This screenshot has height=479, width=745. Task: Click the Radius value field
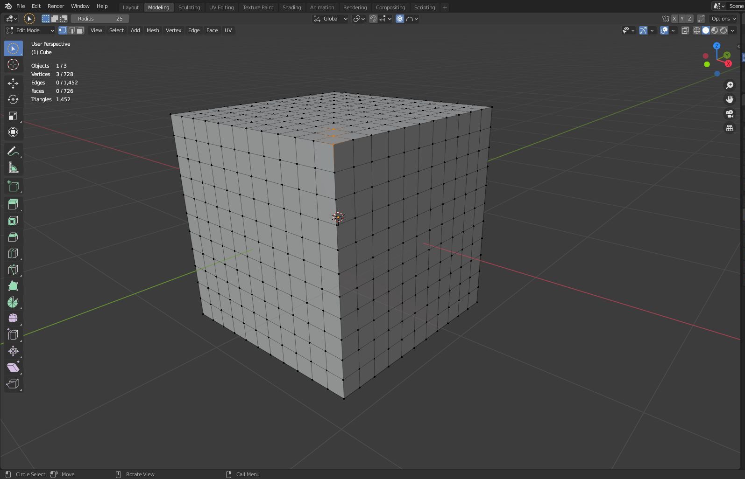click(100, 19)
